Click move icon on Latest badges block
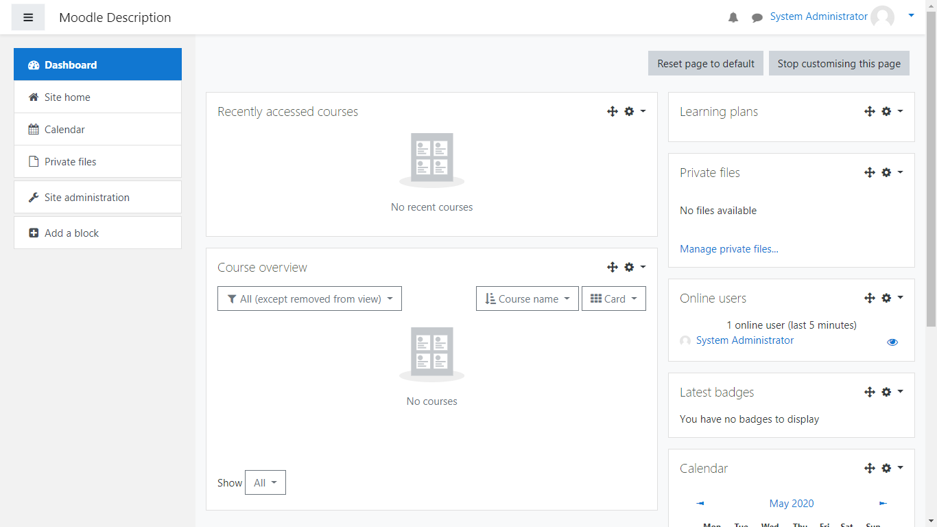Viewport: 937px width, 527px height. (870, 392)
